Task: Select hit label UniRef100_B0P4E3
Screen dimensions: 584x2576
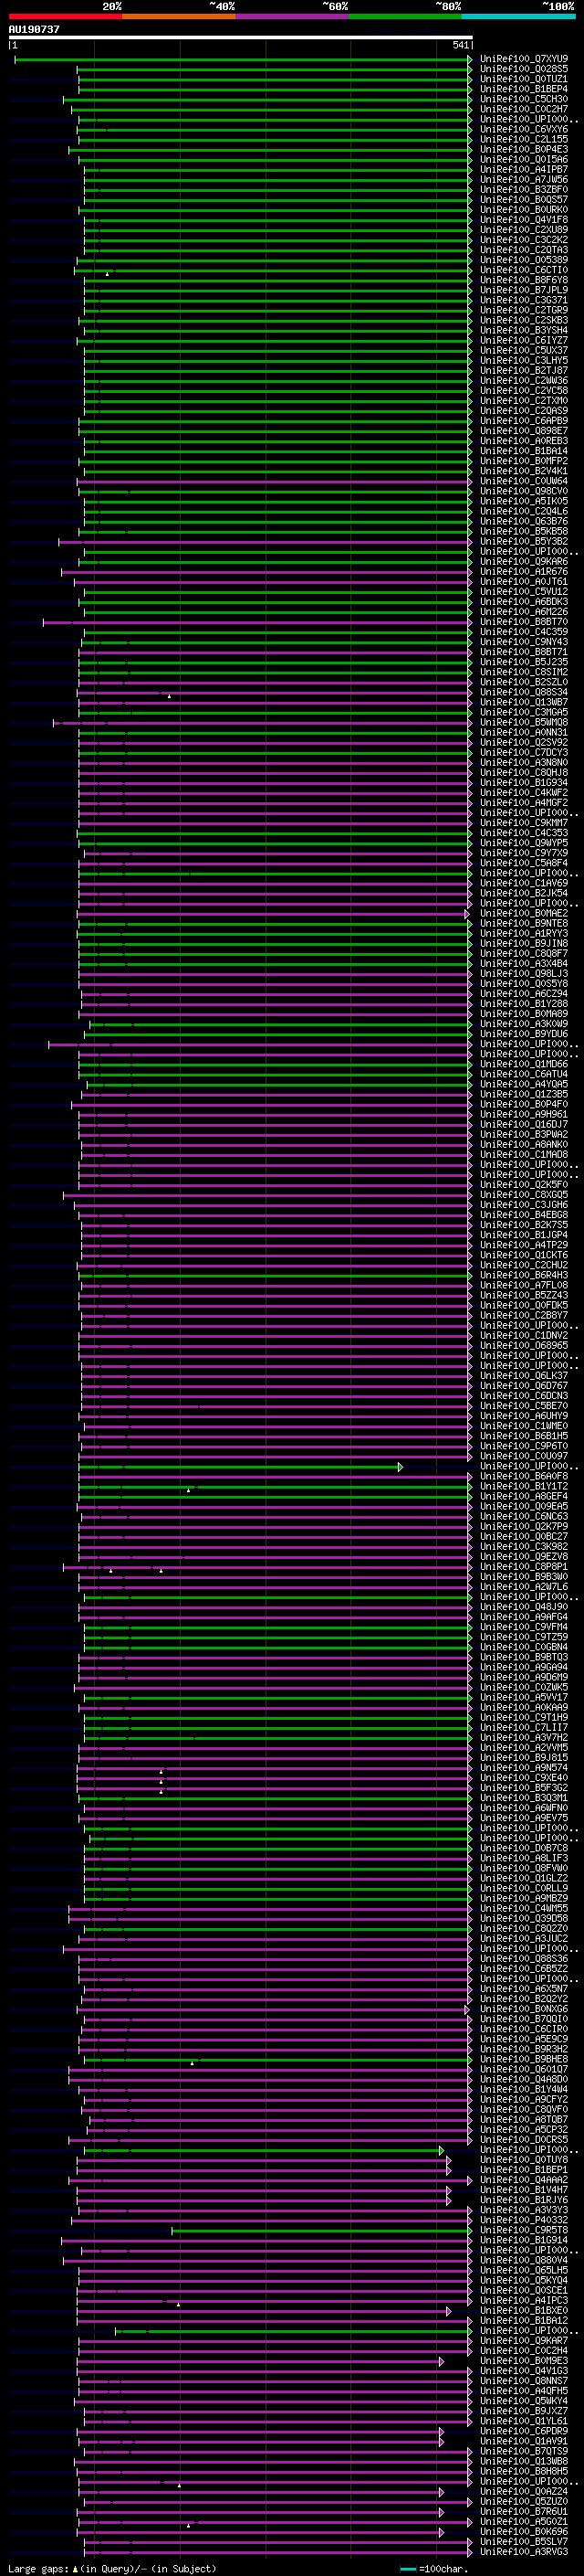Action: tap(524, 150)
